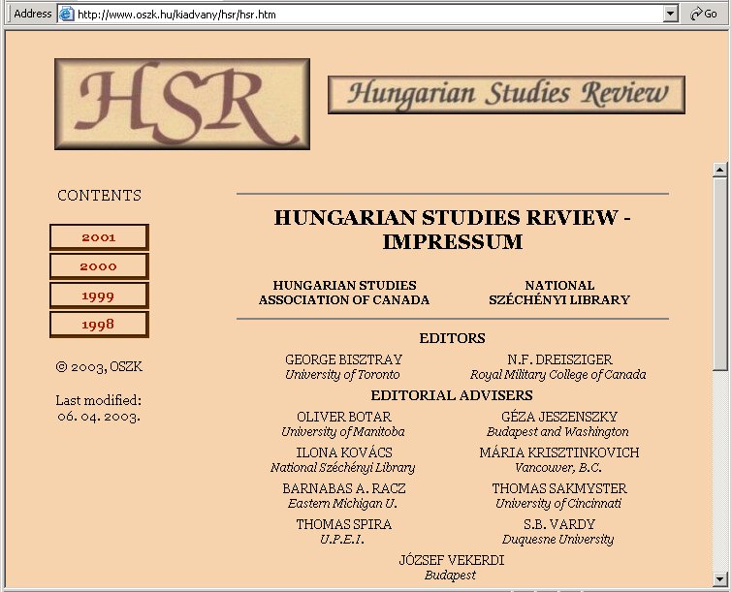Open the 1998 contents button
The width and height of the screenshot is (732, 592).
[99, 325]
